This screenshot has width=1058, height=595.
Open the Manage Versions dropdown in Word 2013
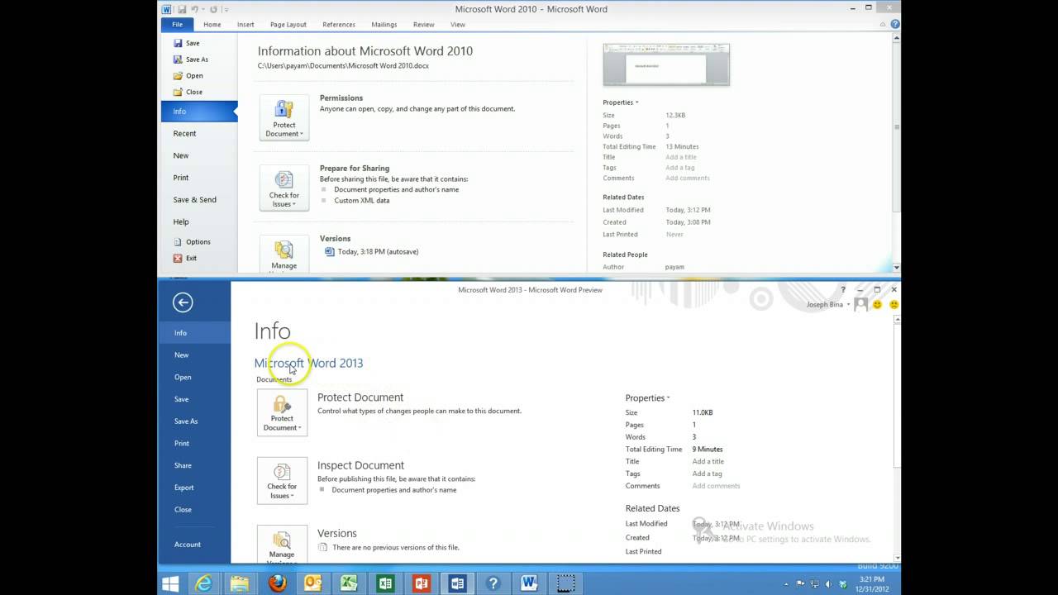[282, 545]
